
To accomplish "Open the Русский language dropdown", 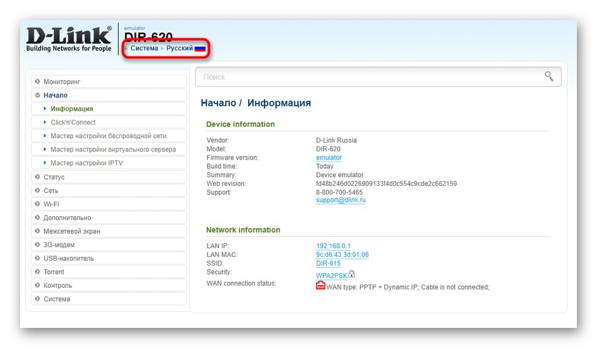I will [x=179, y=48].
